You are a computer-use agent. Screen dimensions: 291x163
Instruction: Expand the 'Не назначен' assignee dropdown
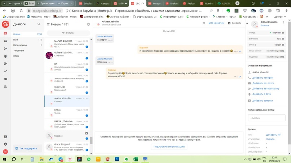tap(216, 23)
